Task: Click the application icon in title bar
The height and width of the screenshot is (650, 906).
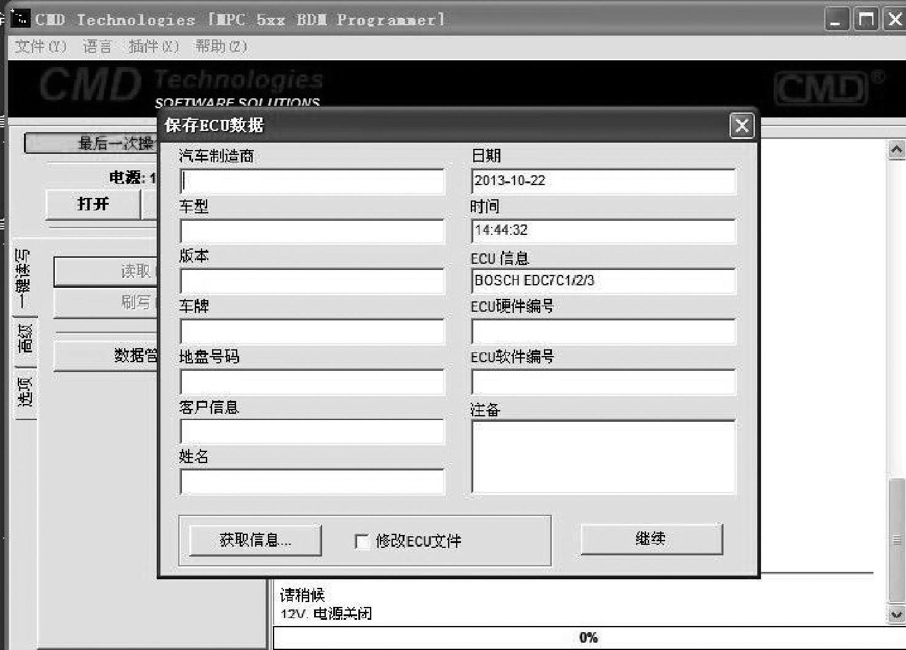Action: pyautogui.click(x=21, y=18)
